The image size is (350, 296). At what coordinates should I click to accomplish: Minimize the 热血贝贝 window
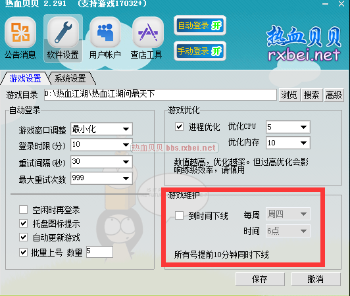(325, 4)
